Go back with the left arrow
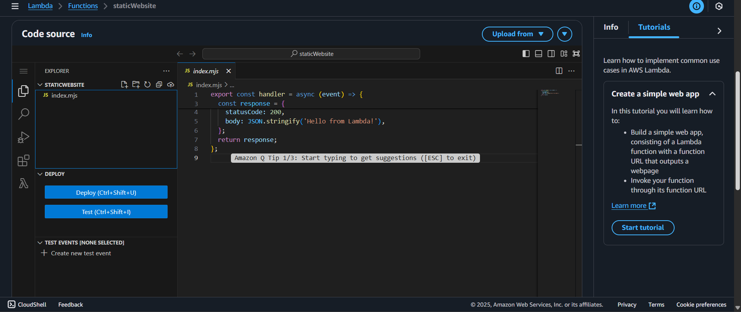The image size is (741, 312). pos(180,54)
